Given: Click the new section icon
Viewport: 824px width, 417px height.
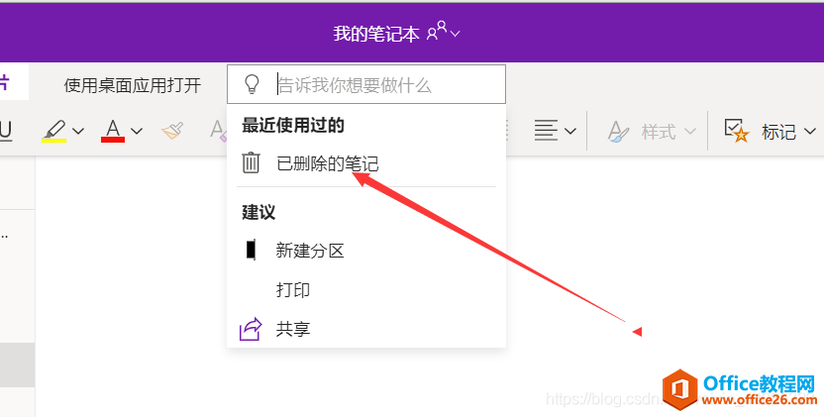Looking at the screenshot, I should 252,250.
